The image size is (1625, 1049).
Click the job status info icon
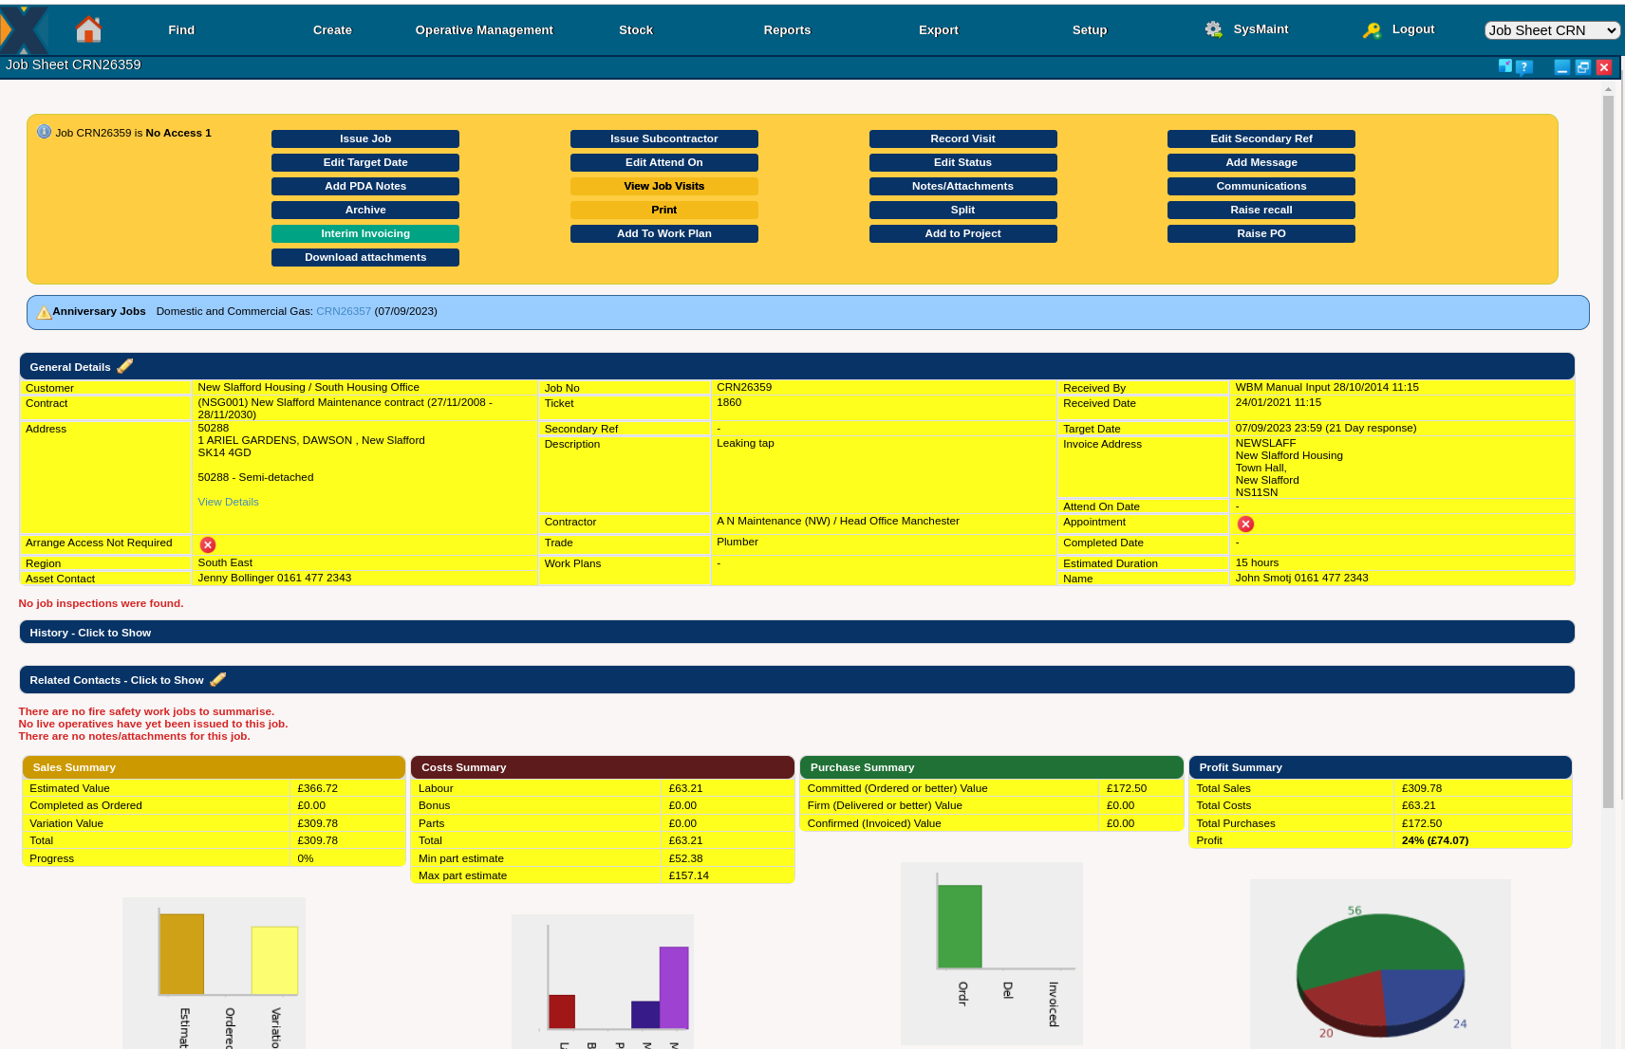click(x=44, y=132)
